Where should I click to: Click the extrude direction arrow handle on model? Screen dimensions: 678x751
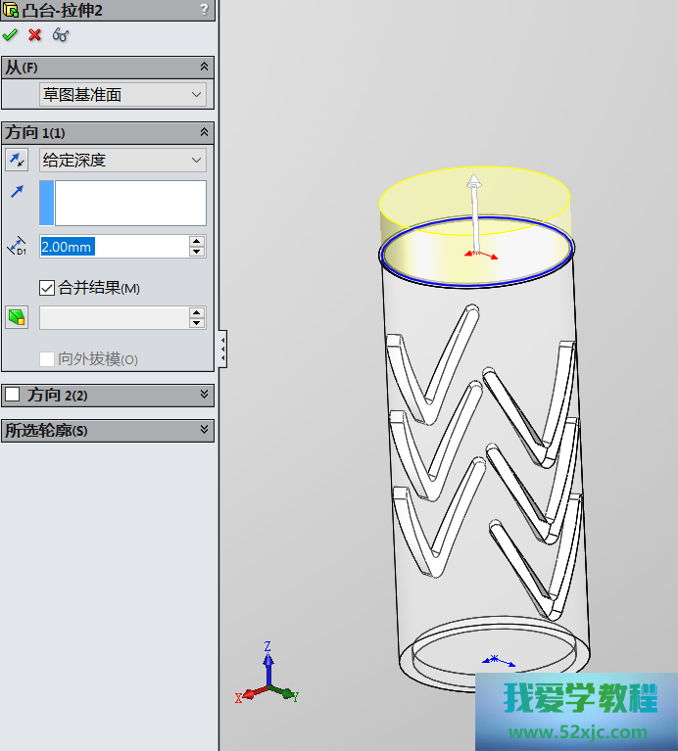pos(473,182)
